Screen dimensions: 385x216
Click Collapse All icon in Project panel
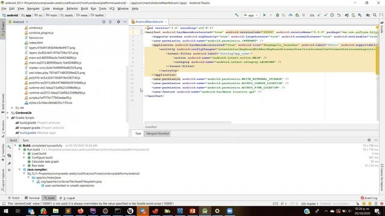point(110,22)
